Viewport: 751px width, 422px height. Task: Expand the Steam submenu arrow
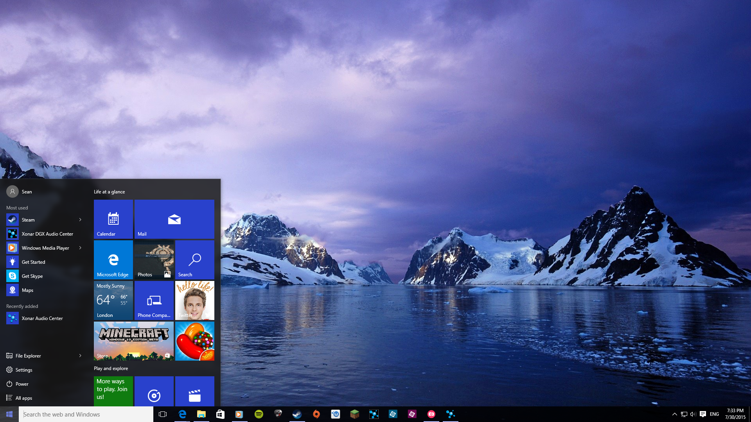point(80,219)
